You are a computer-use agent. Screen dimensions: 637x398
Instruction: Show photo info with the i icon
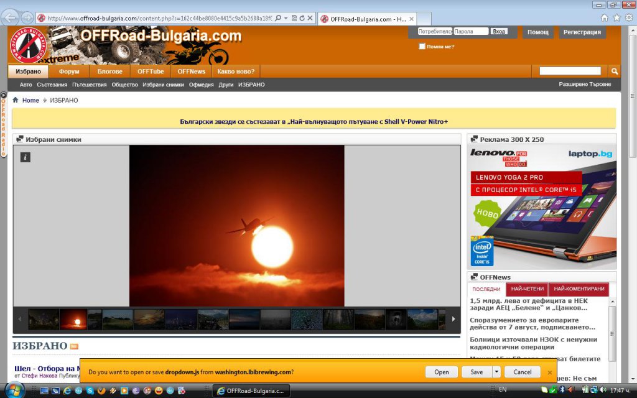(25, 157)
